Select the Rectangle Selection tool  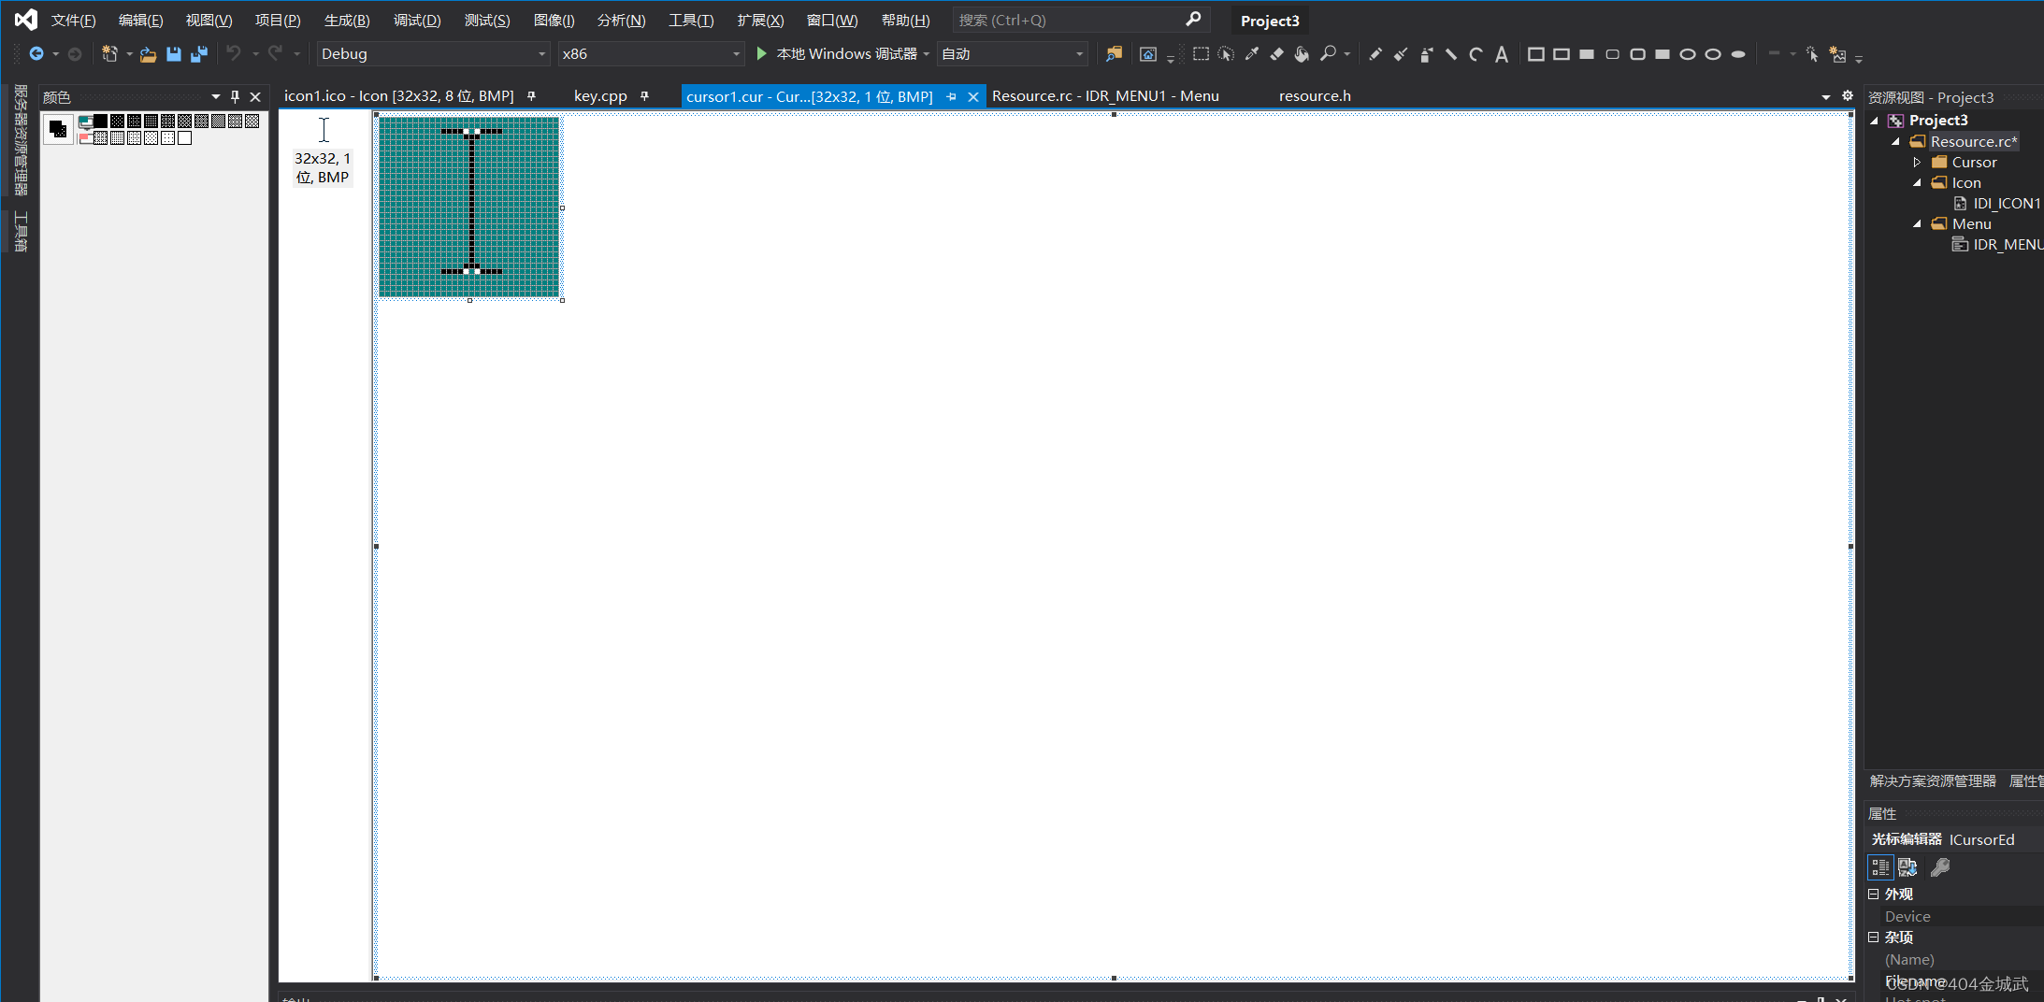click(x=1201, y=54)
